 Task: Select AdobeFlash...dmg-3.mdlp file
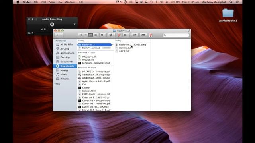96,78
